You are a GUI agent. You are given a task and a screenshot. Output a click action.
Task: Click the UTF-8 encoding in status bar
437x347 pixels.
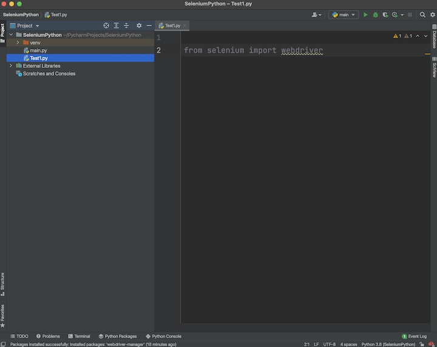330,344
